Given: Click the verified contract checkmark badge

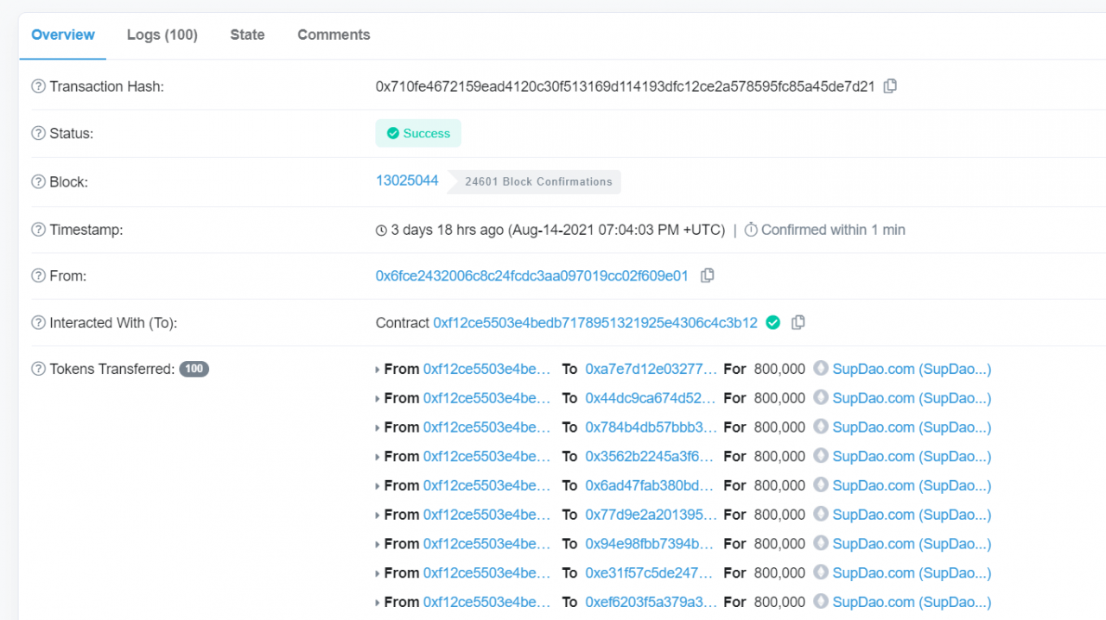Looking at the screenshot, I should click(x=772, y=321).
